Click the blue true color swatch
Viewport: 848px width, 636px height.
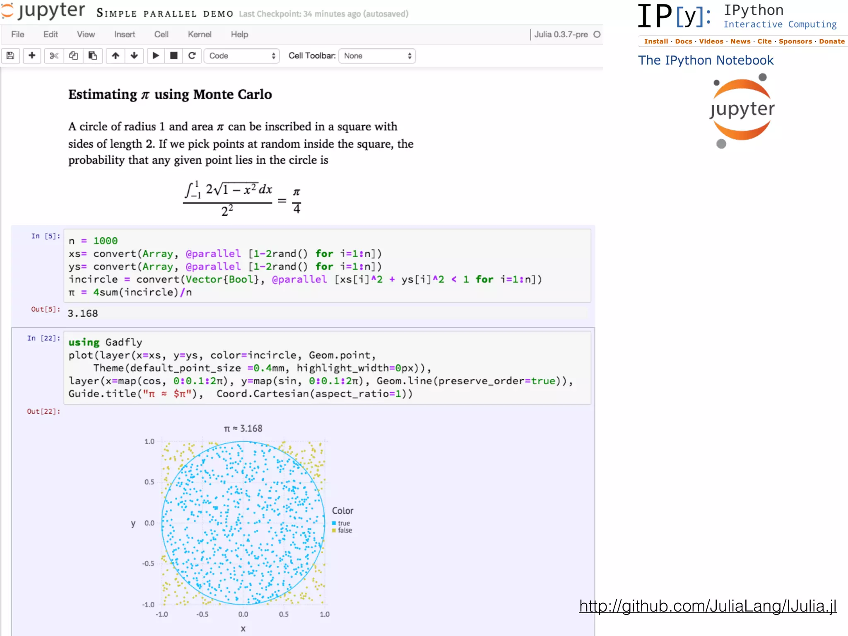tap(334, 523)
